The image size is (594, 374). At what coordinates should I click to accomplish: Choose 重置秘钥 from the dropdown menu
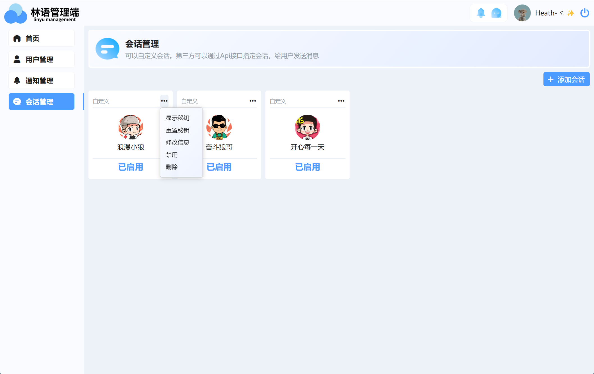coord(177,130)
